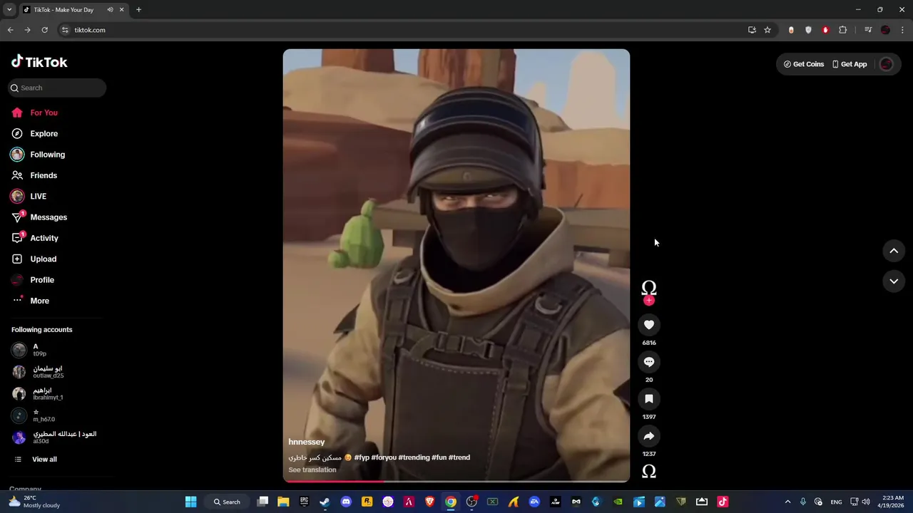Like the video with the heart icon
This screenshot has height=513, width=913.
click(x=648, y=325)
